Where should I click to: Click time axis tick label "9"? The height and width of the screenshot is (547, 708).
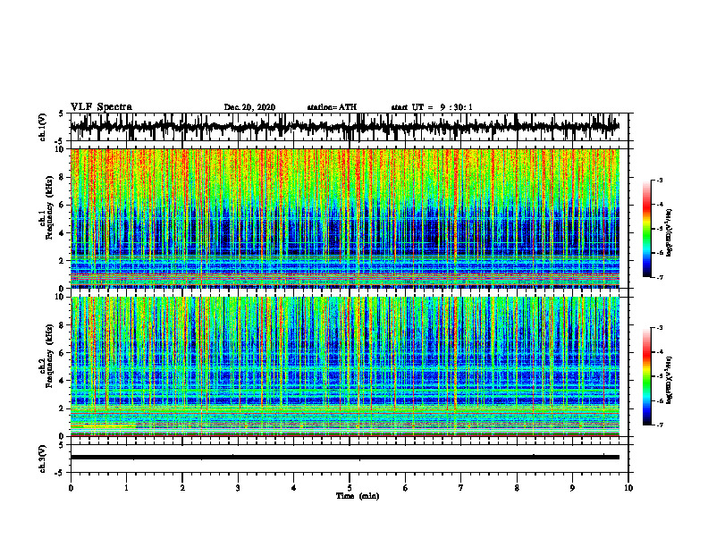click(x=572, y=488)
